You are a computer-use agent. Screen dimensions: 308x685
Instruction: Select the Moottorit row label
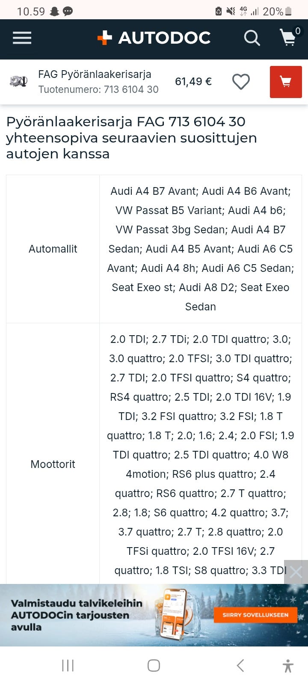[53, 464]
